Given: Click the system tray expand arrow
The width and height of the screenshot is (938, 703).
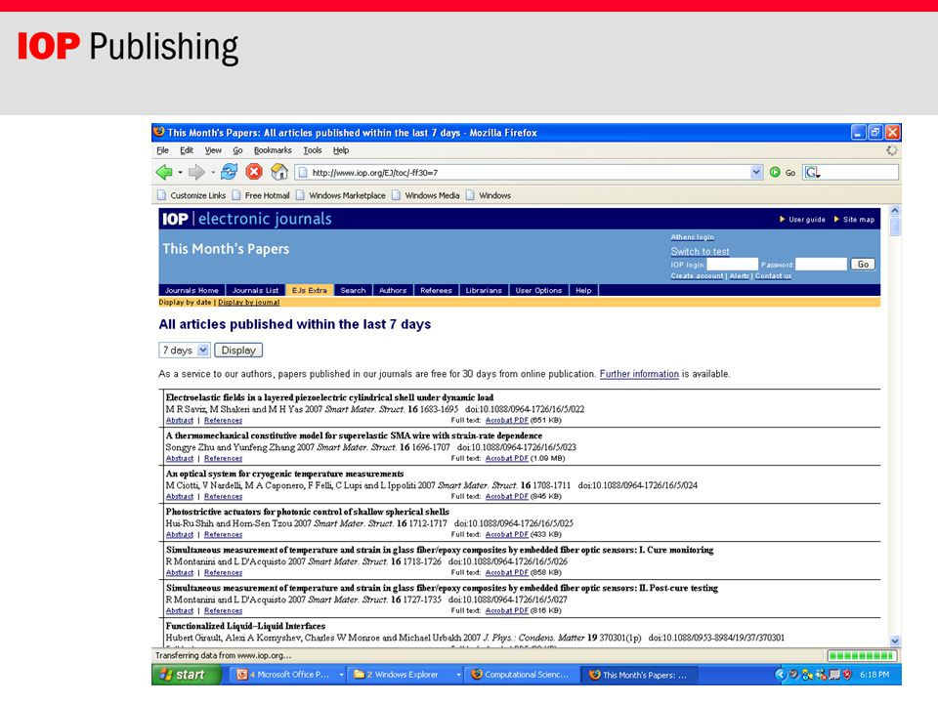Looking at the screenshot, I should [780, 675].
